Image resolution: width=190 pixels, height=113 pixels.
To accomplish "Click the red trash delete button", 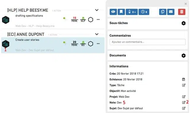I will point(182,12).
